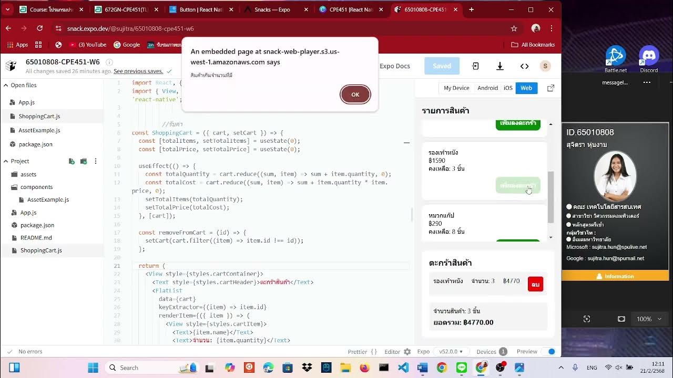The image size is (673, 378).
Task: Open All Bookmarks folder
Action: click(533, 45)
